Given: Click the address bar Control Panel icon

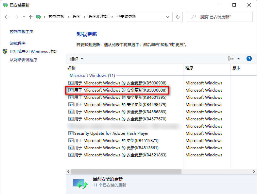Looking at the screenshot, I should tap(39, 17).
